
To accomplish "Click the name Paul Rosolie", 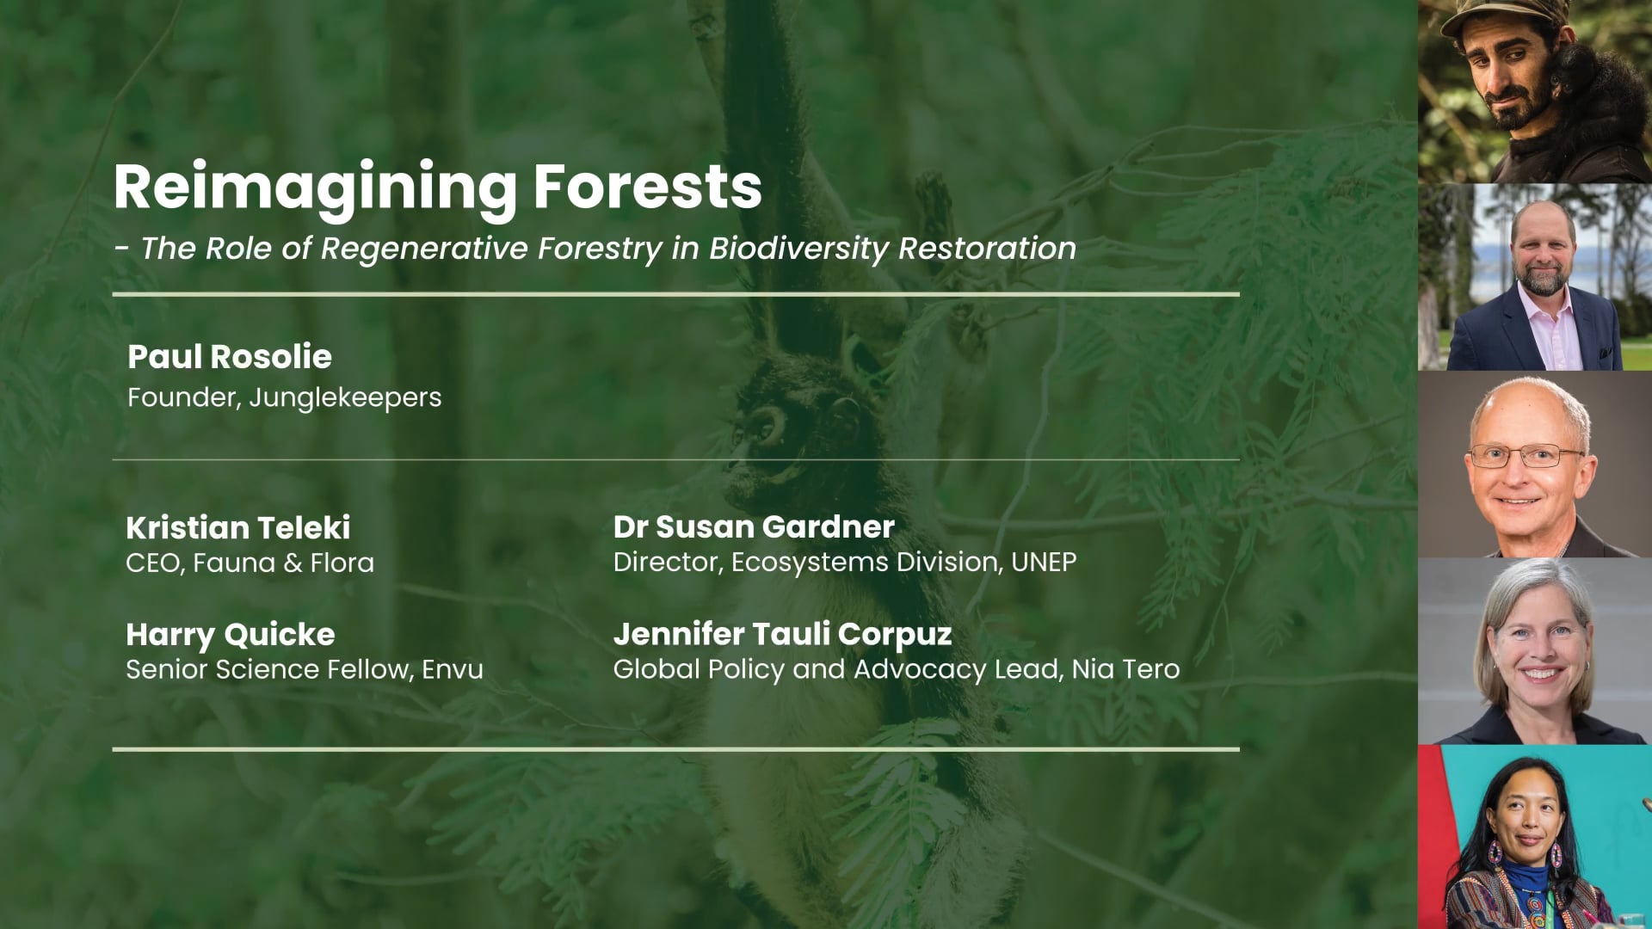I will [x=229, y=356].
